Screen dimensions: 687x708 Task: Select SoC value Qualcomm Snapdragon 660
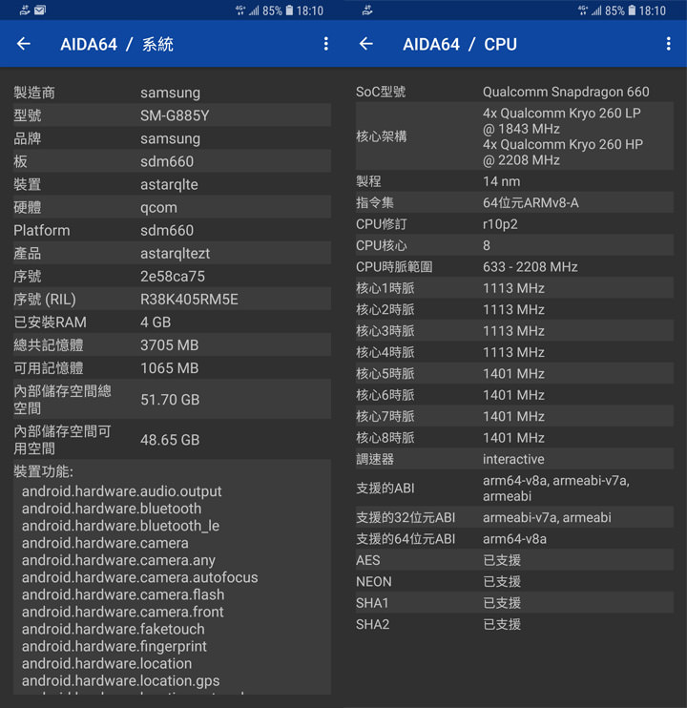tap(566, 93)
